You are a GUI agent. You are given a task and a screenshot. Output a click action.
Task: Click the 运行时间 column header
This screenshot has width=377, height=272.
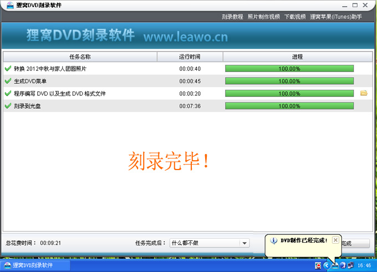tap(190, 57)
